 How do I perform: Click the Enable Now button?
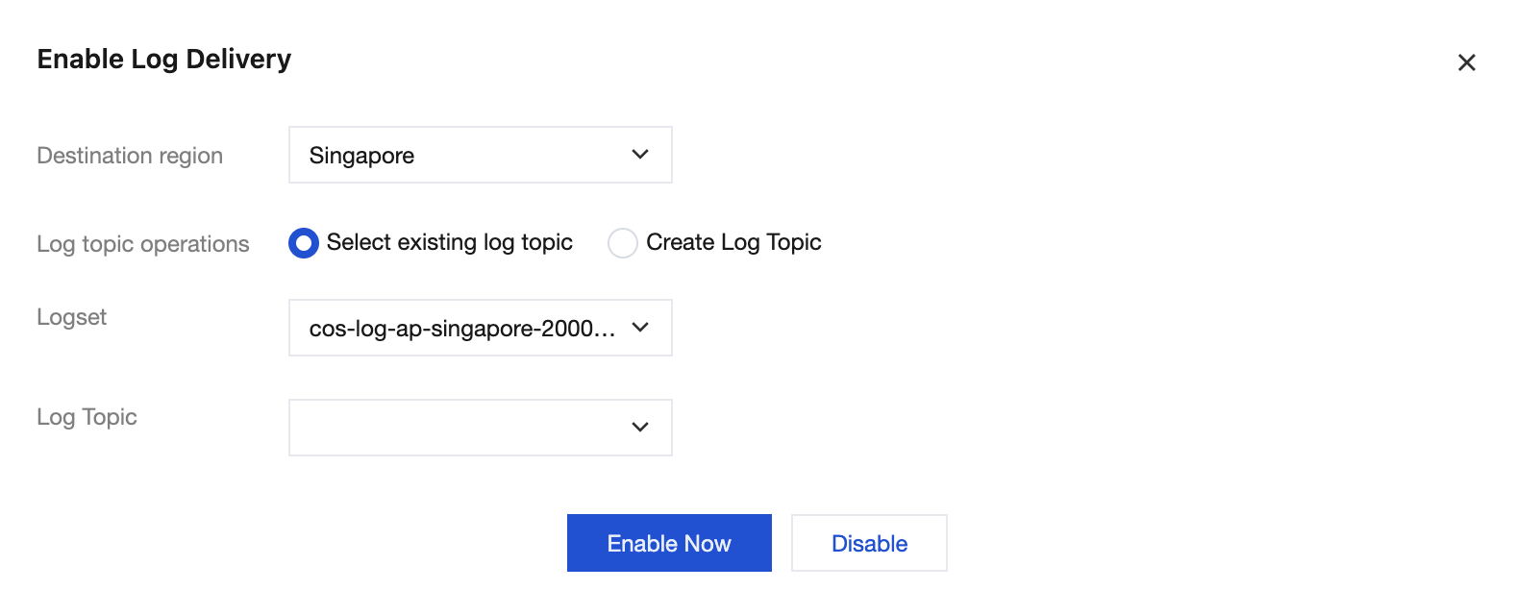coord(669,543)
